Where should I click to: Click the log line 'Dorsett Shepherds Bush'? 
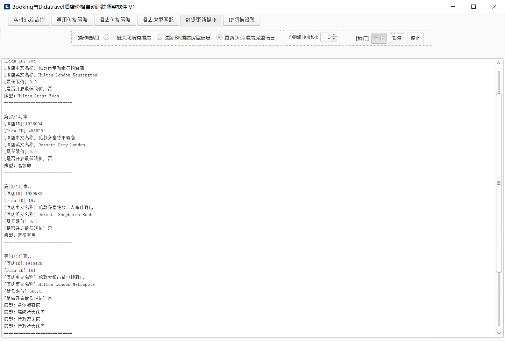65,215
